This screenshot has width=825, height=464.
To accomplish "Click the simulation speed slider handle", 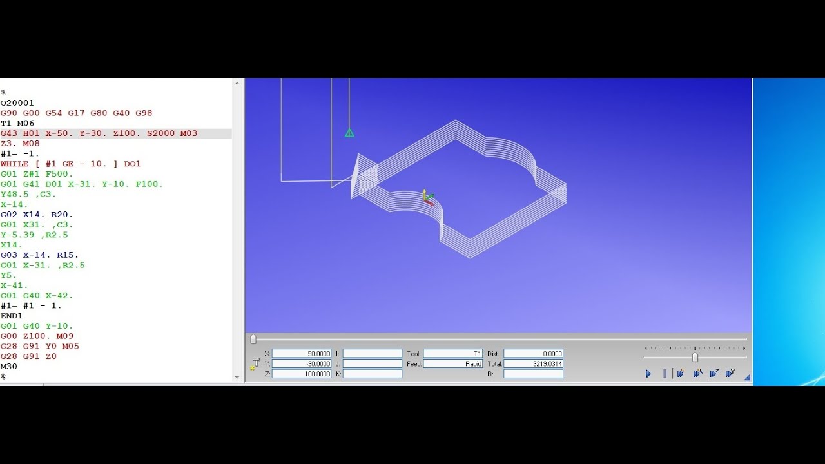I will 695,357.
